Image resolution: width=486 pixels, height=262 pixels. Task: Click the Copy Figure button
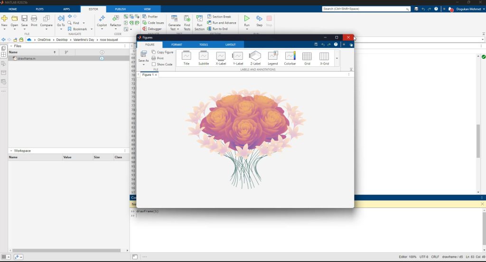tap(162, 52)
